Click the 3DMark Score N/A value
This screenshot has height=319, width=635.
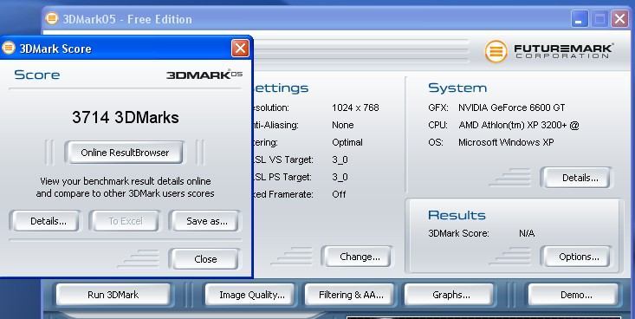tap(527, 233)
